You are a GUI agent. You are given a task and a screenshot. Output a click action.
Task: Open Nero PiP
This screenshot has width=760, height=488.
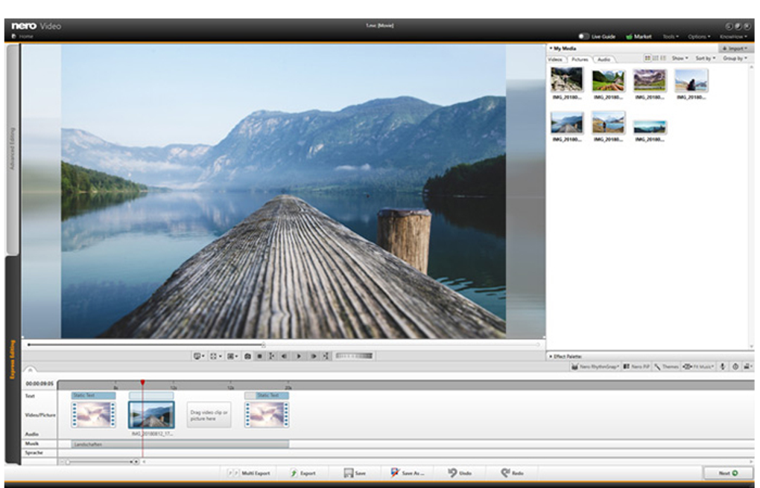coord(636,367)
